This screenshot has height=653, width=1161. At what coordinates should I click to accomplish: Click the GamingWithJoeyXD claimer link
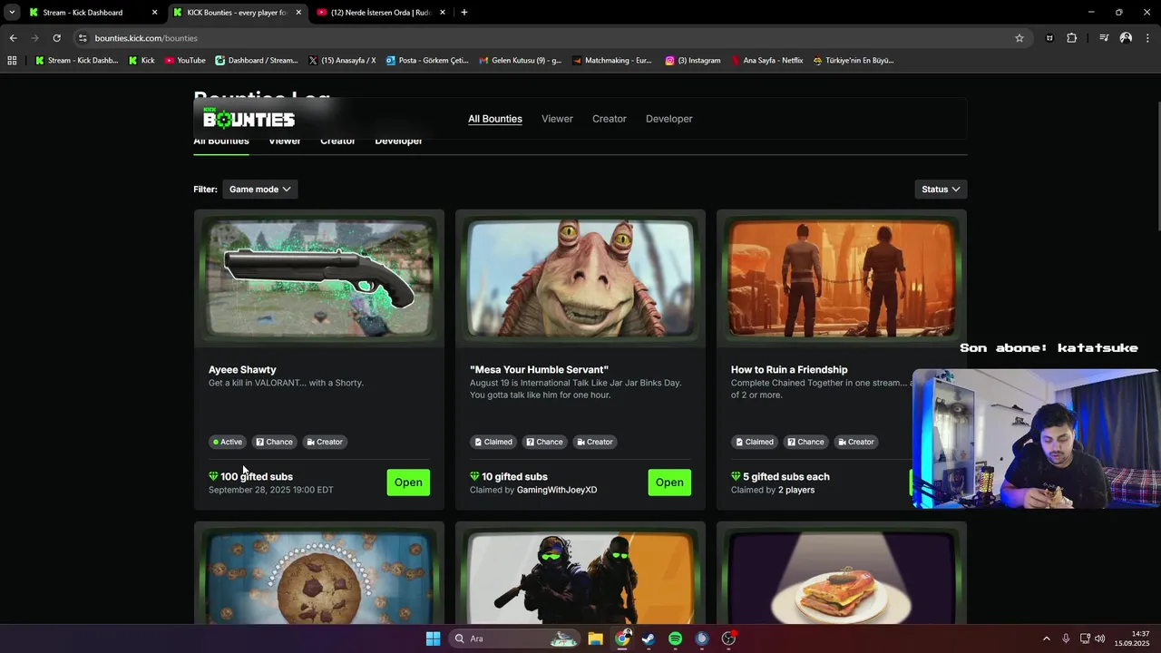(x=557, y=490)
